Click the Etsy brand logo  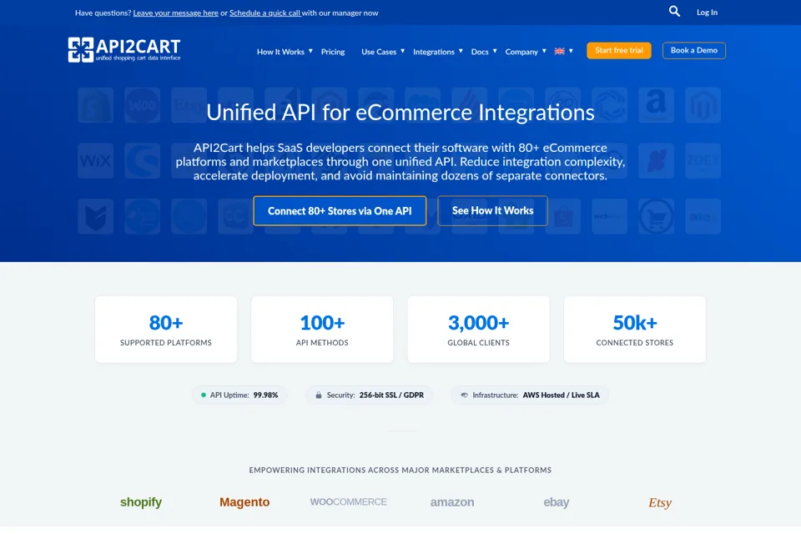pyautogui.click(x=660, y=503)
